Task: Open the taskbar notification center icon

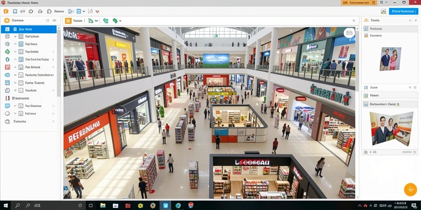Action: [x=414, y=205]
